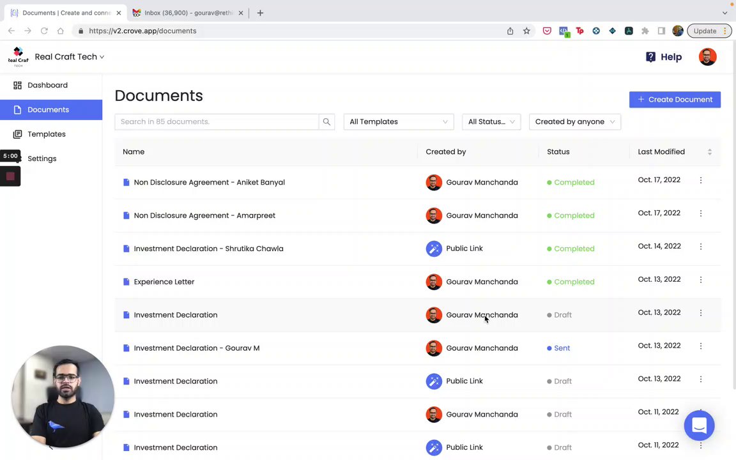Open three-dot menu for Experience Letter row
This screenshot has width=736, height=460.
700,280
